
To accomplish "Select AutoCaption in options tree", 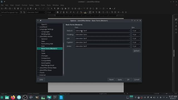I will [x=46, y=63].
